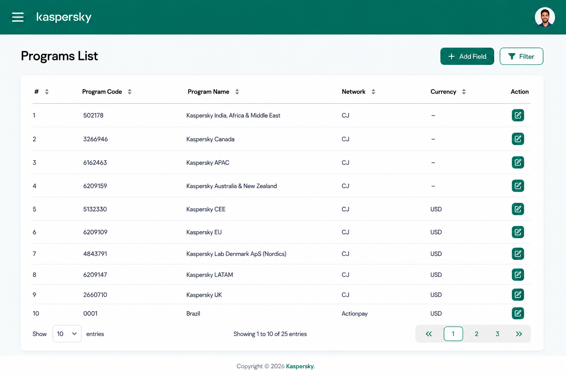Screen dimensions: 566x377
Task: Click program code 6209147
Action: pos(95,275)
